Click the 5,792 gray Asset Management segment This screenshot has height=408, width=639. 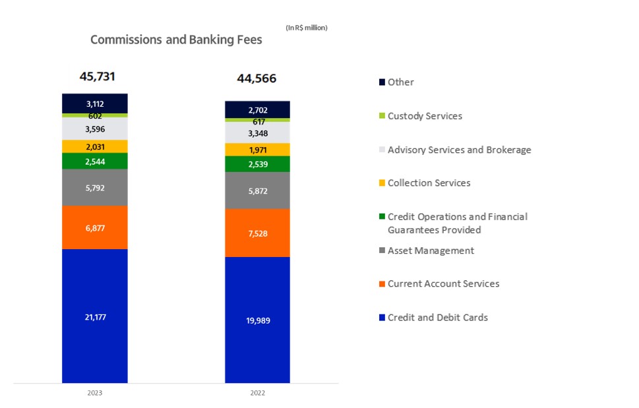tap(95, 187)
